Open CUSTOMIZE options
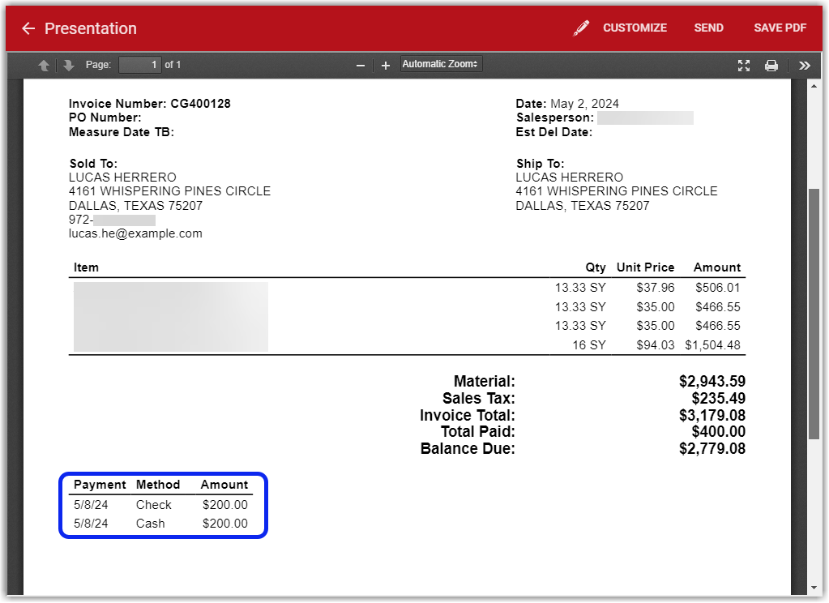Viewport: 829px width, 603px height. coord(635,28)
